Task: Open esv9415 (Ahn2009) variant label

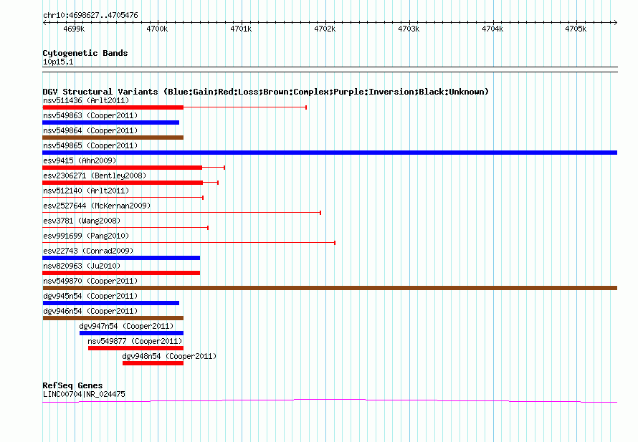Action: coord(80,160)
